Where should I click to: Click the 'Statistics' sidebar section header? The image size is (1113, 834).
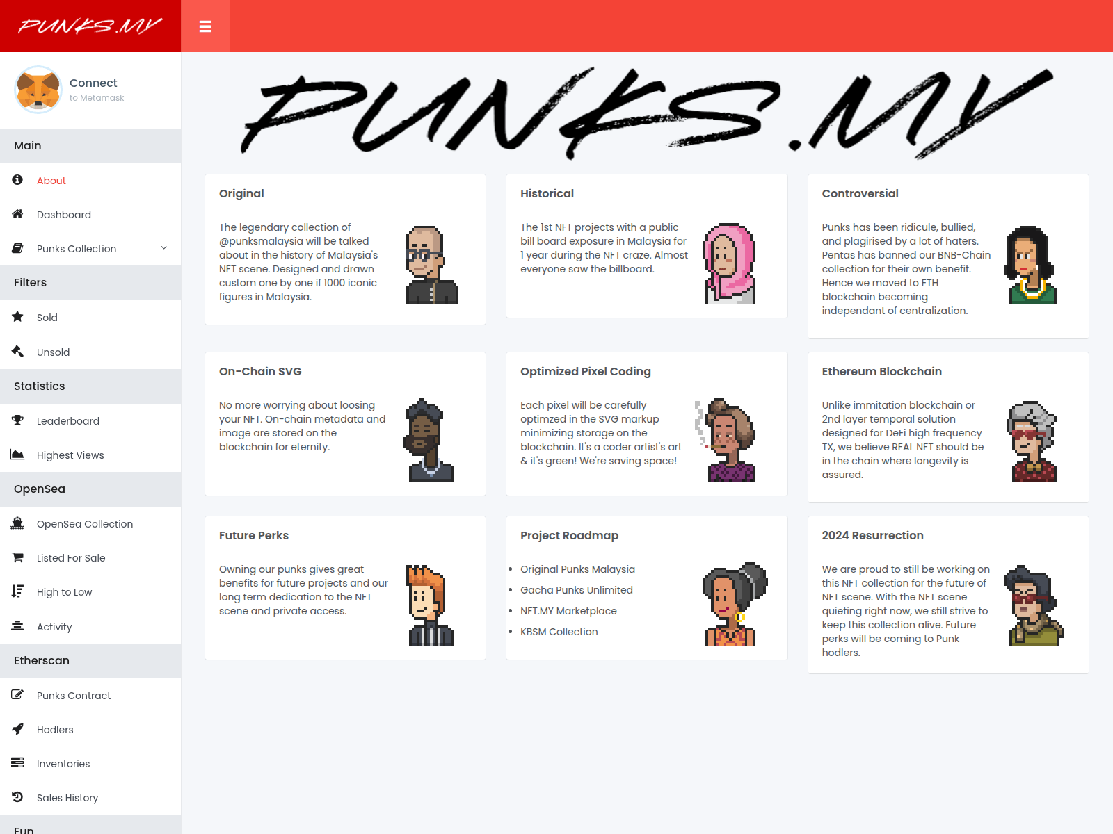90,386
